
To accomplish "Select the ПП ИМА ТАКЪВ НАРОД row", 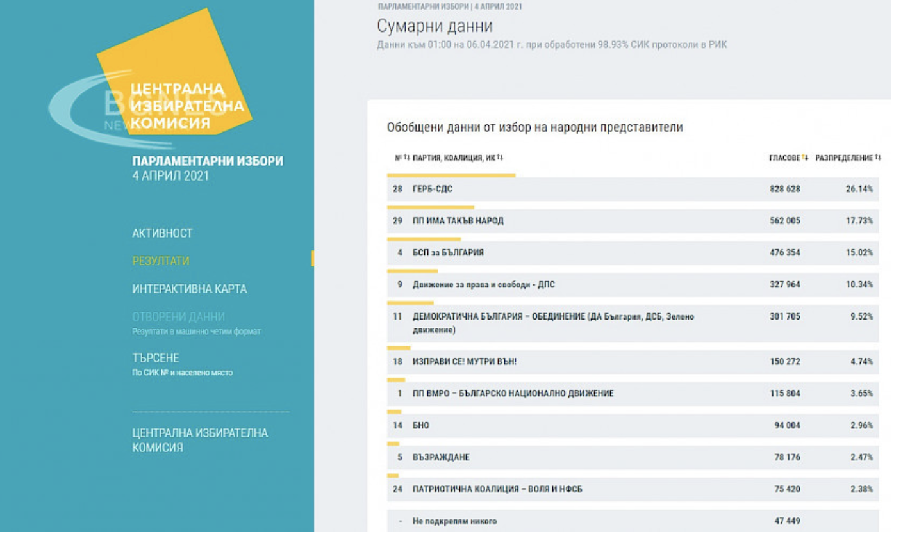I will click(633, 221).
